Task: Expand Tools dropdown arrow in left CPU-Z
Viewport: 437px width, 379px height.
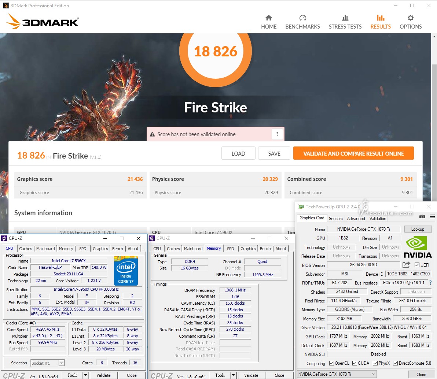Action: click(85, 375)
